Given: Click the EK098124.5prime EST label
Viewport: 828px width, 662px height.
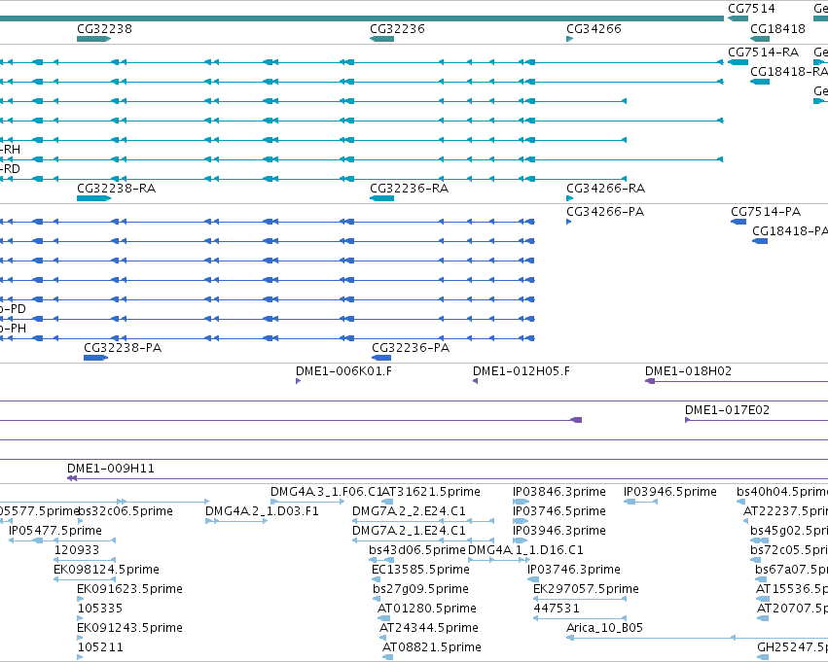Looking at the screenshot, I should pyautogui.click(x=106, y=570).
